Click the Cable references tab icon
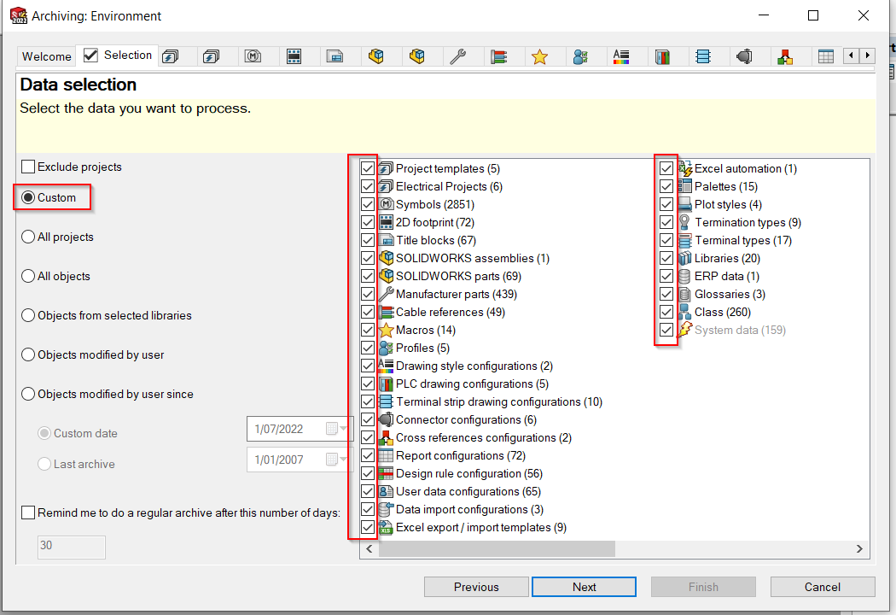This screenshot has height=615, width=896. pyautogui.click(x=499, y=56)
